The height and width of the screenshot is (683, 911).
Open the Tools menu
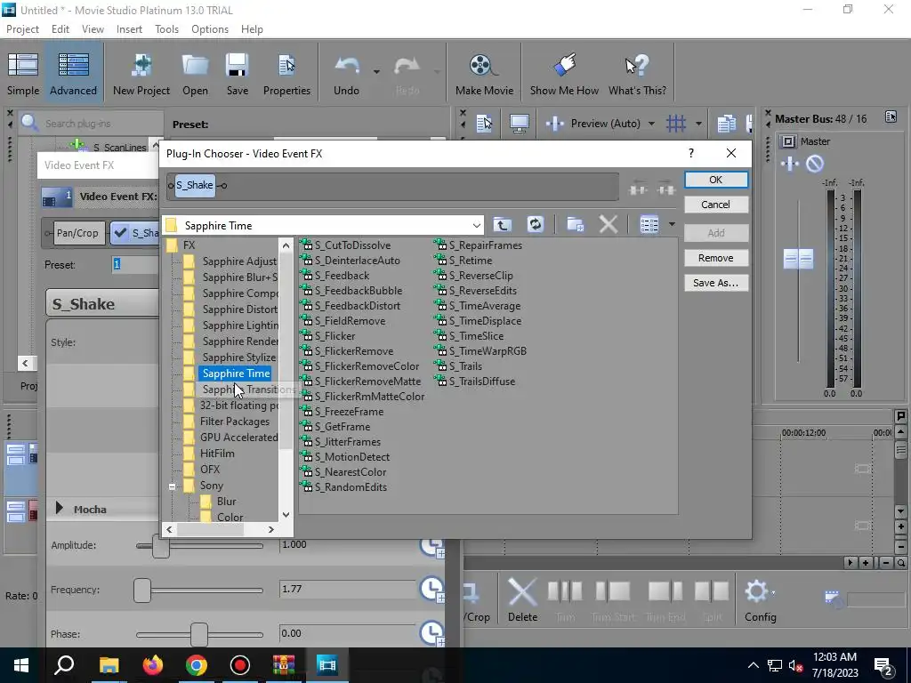click(166, 29)
